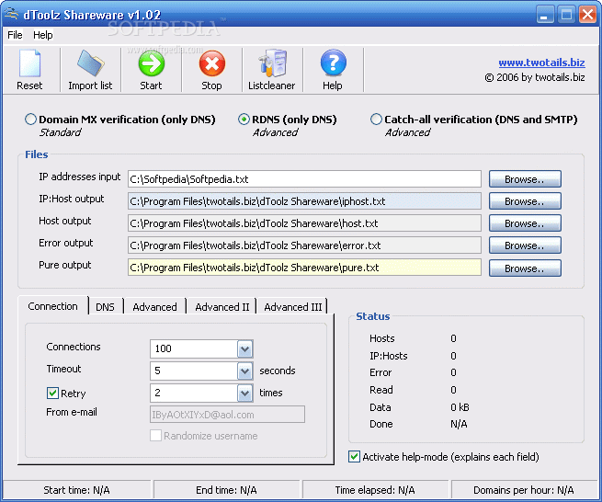Click Start time: N/A status entry
602x502 pixels.
click(x=76, y=490)
